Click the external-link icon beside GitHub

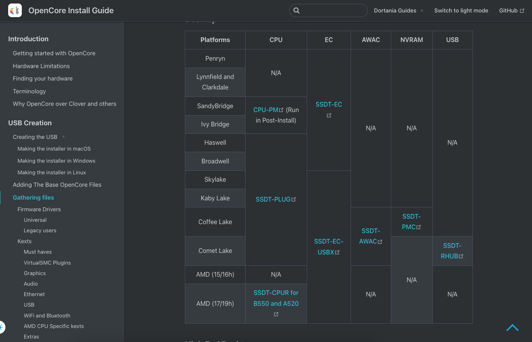tap(522, 11)
